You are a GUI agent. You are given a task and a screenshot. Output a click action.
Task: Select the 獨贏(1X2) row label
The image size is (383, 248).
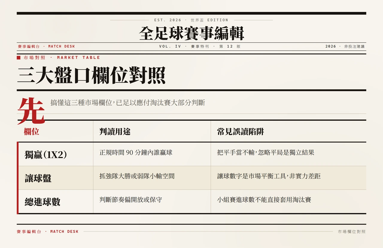[x=45, y=154]
